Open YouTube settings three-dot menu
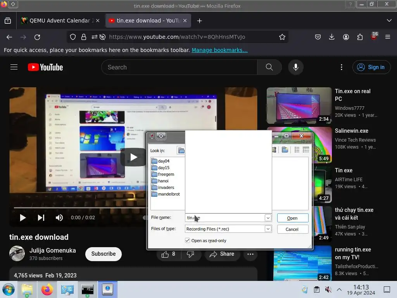 pos(341,67)
